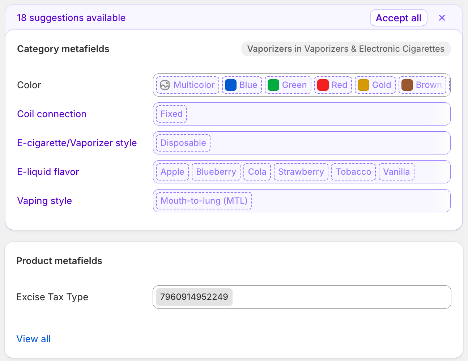This screenshot has height=361, width=468.
Task: Accept Mouth-to-lung (MTL) vaping style
Action: click(x=204, y=201)
